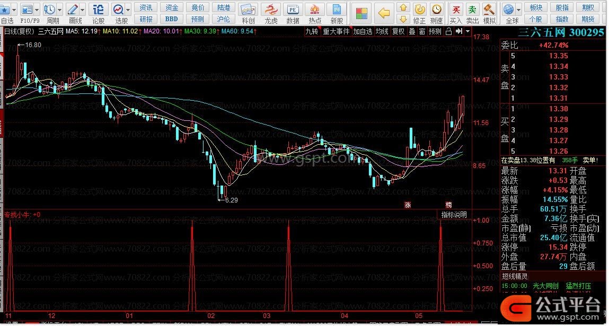Toggle 复权 price adjustment
The image size is (609, 326).
coord(398,31)
